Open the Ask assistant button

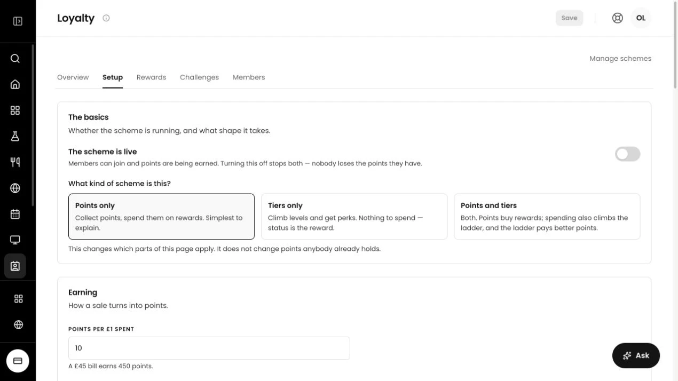click(x=636, y=355)
